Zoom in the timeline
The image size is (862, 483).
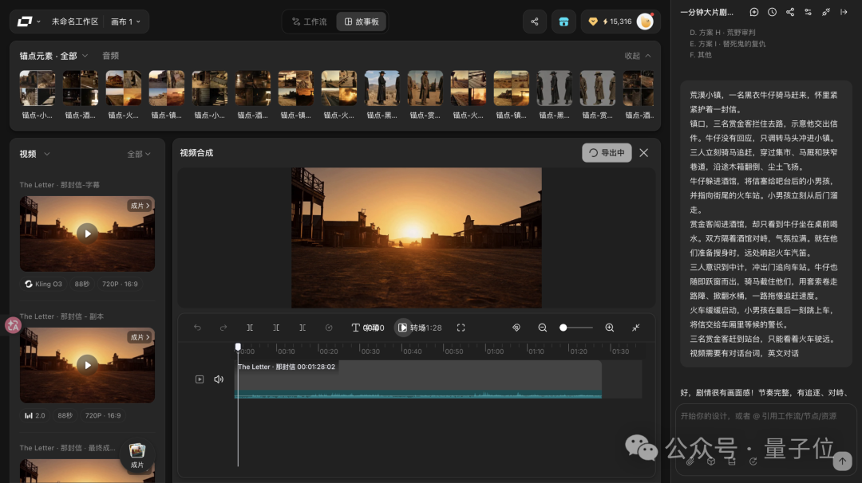pyautogui.click(x=610, y=328)
